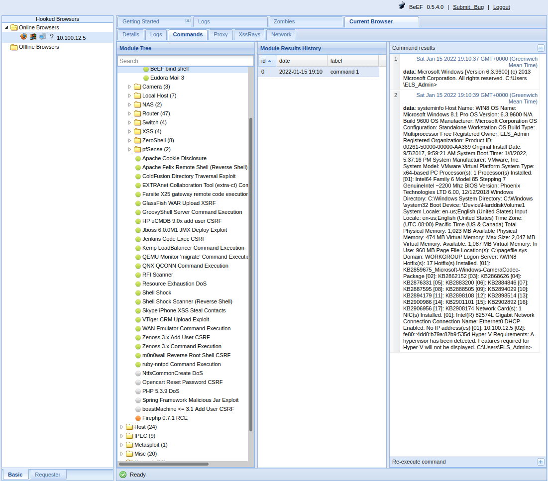Collapse the Online Browsers tree node

pyautogui.click(x=6, y=27)
